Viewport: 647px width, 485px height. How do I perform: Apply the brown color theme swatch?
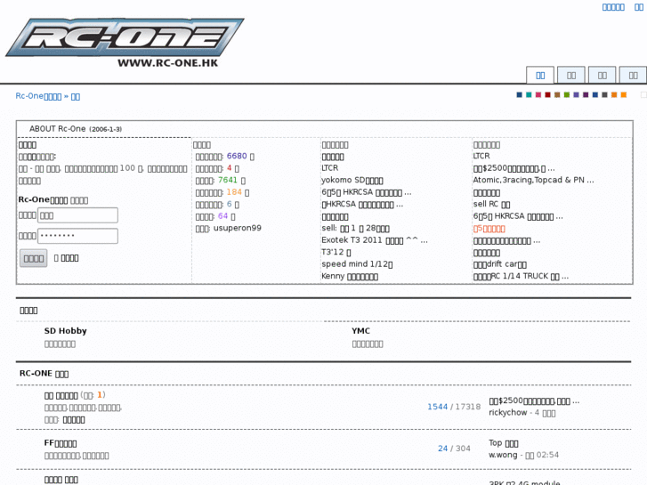pos(557,95)
